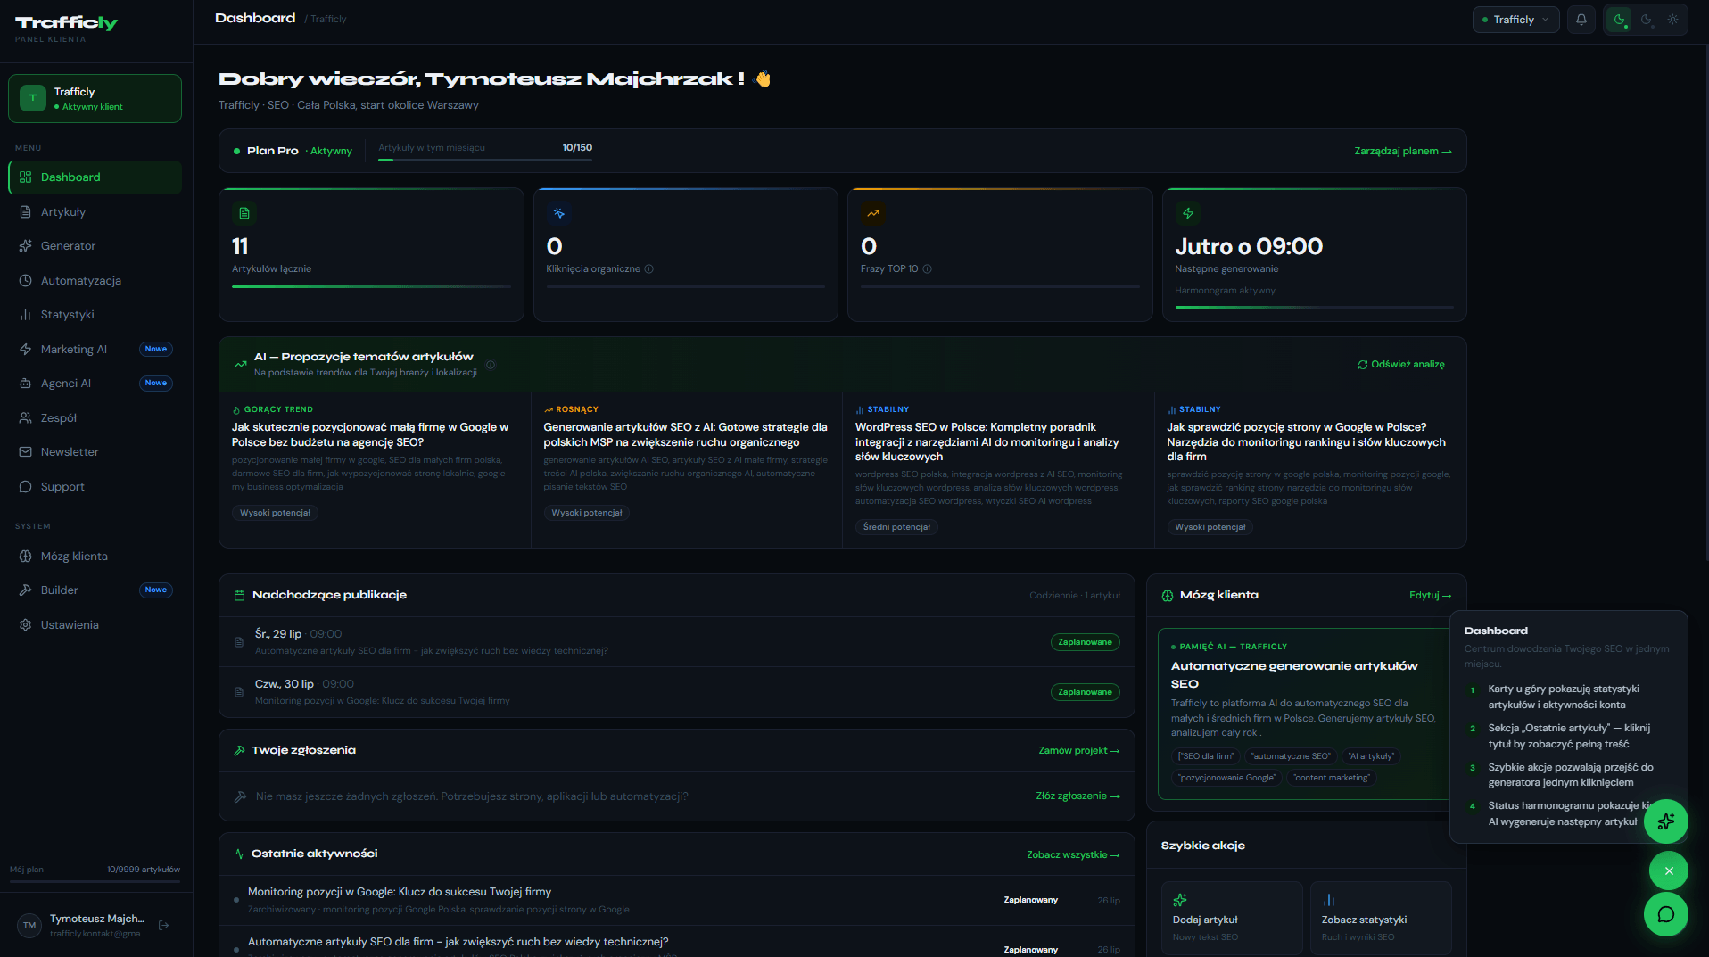This screenshot has height=957, width=1709.
Task: Open the WordPress SEO w Polsce topic suggestion
Action: [998, 470]
